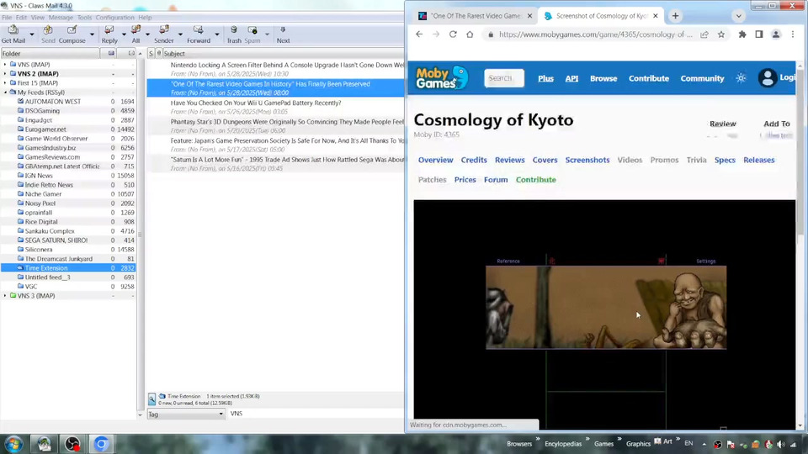808x454 pixels.
Task: Open File menu in Claws Mail
Action: point(7,18)
